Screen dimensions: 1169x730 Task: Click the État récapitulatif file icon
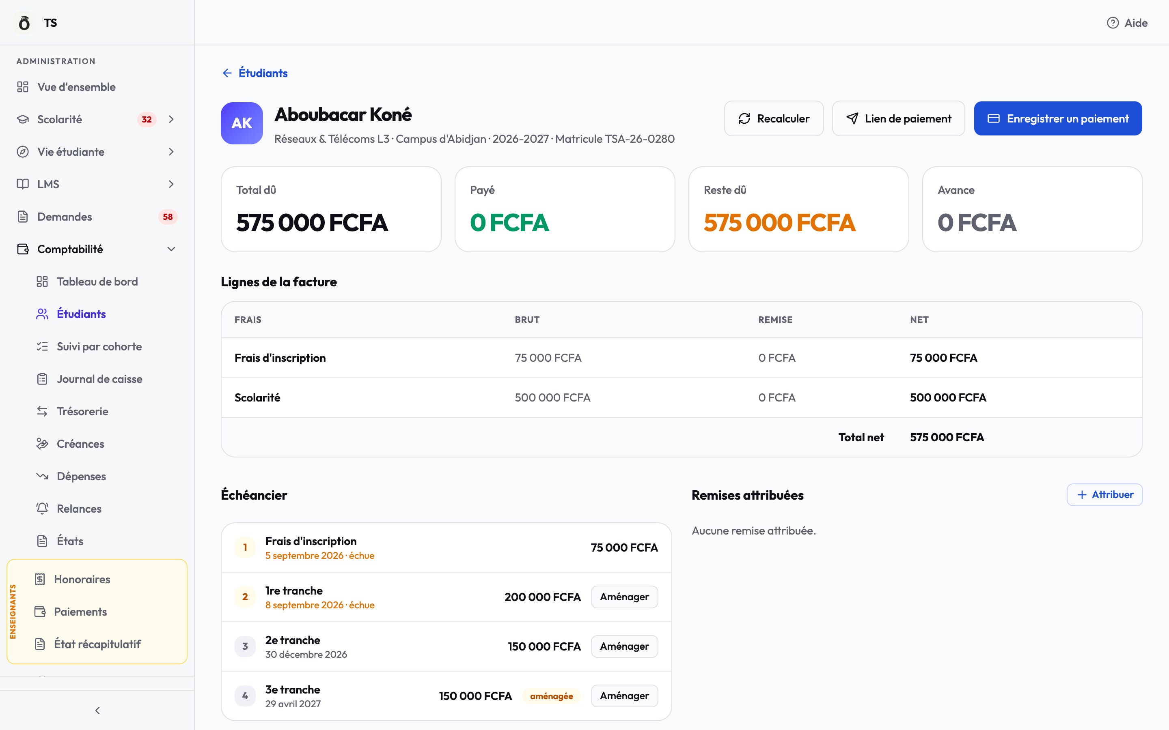click(x=40, y=644)
